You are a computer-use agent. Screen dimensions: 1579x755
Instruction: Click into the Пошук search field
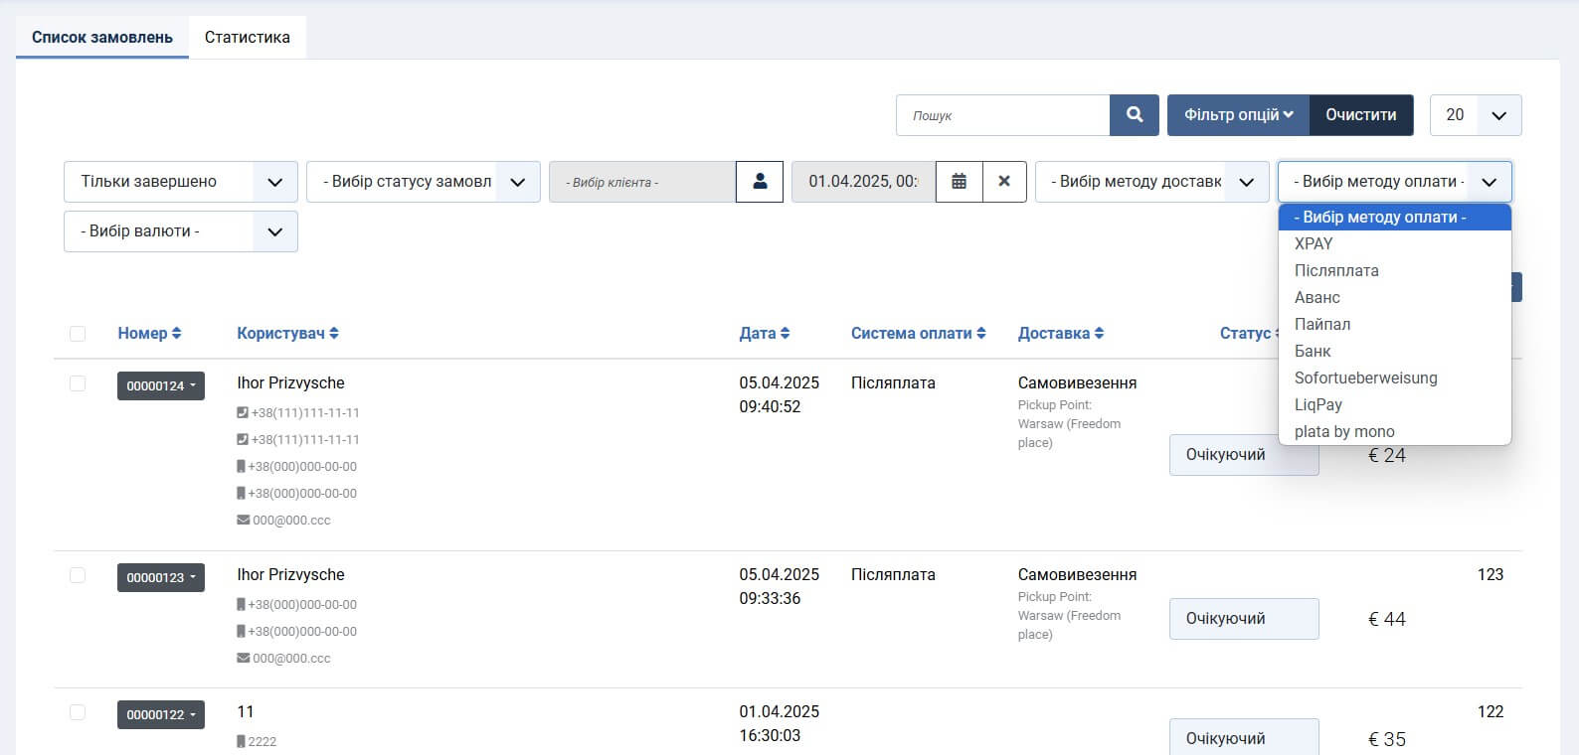(x=1002, y=115)
